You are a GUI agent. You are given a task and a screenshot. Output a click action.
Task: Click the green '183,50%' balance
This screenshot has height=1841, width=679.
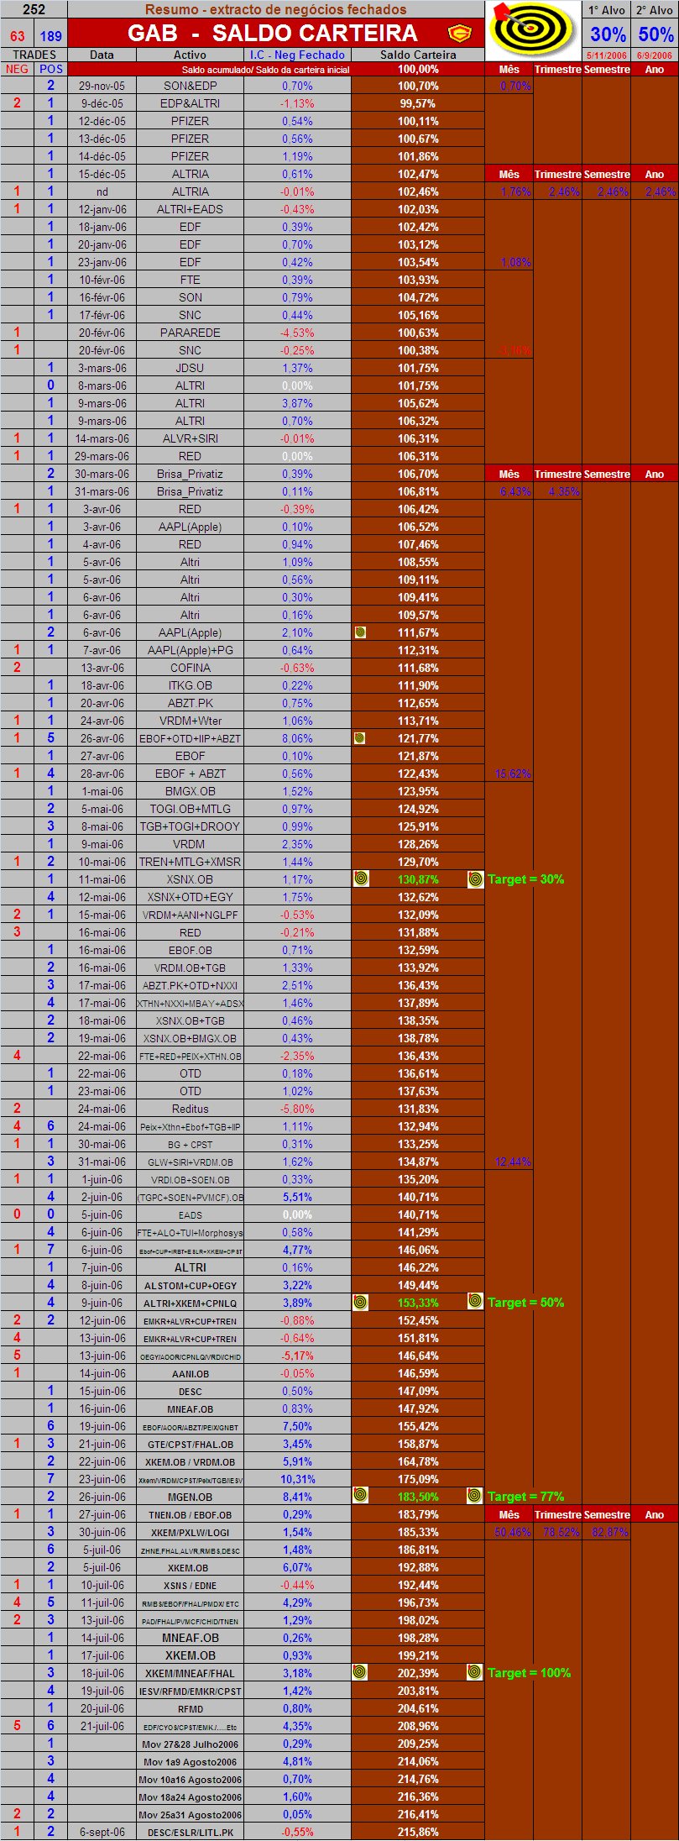[418, 1497]
